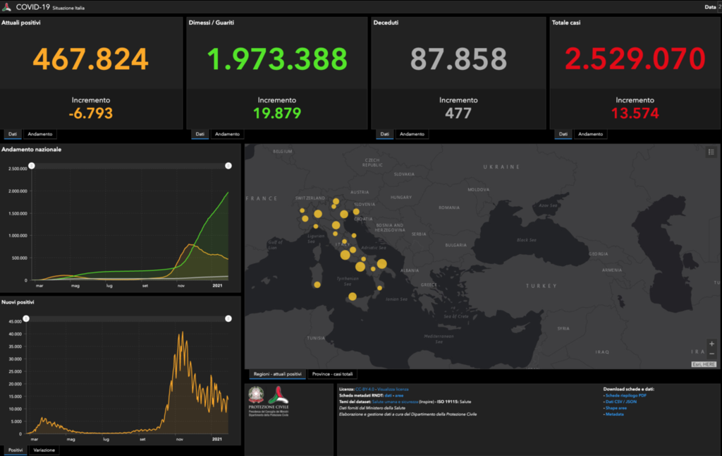The height and width of the screenshot is (456, 722).
Task: Click right handle of Andamento nazionale range slider
Action: tap(228, 166)
